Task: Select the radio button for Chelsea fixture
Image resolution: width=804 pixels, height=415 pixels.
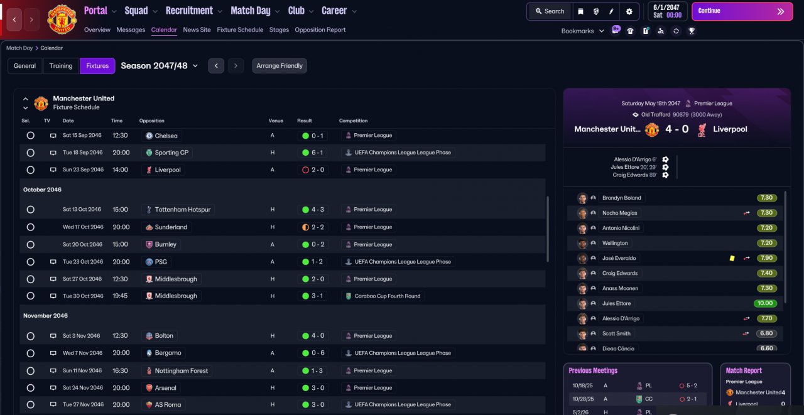Action: pyautogui.click(x=30, y=136)
